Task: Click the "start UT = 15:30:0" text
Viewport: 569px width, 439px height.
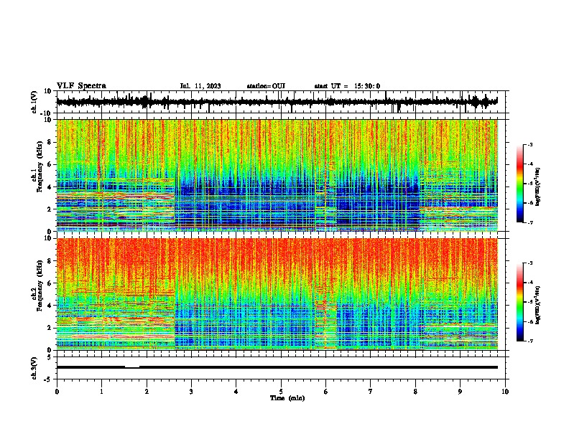Action: [347, 86]
